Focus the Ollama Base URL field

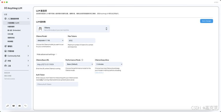(x=50, y=64)
